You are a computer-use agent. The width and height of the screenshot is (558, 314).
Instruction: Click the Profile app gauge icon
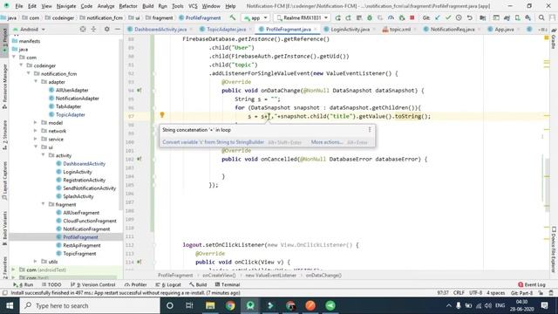pyautogui.click(x=391, y=17)
